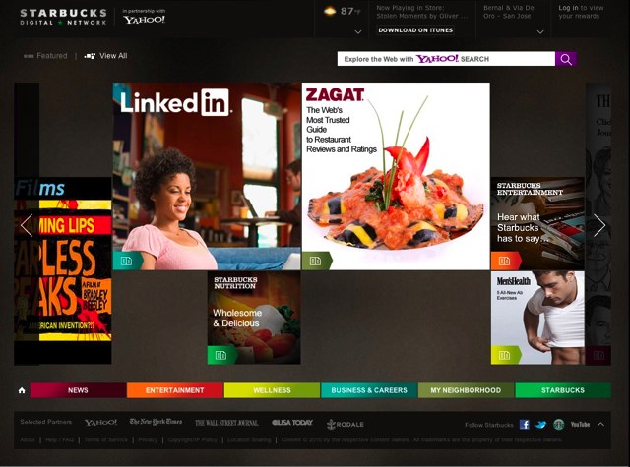Click the Starbucks siren logo icon in footer
Image resolution: width=630 pixels, height=467 pixels.
click(558, 425)
